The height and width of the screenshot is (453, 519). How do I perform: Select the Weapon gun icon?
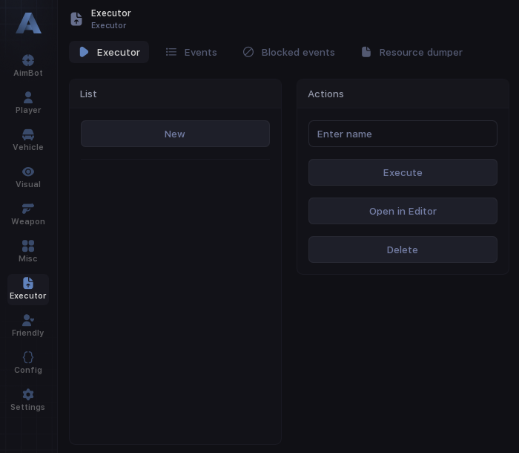coord(28,209)
